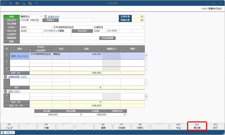This screenshot has height=135, width=225.
Task: Click row 1 of the 控除 table
Action: pos(74,97)
